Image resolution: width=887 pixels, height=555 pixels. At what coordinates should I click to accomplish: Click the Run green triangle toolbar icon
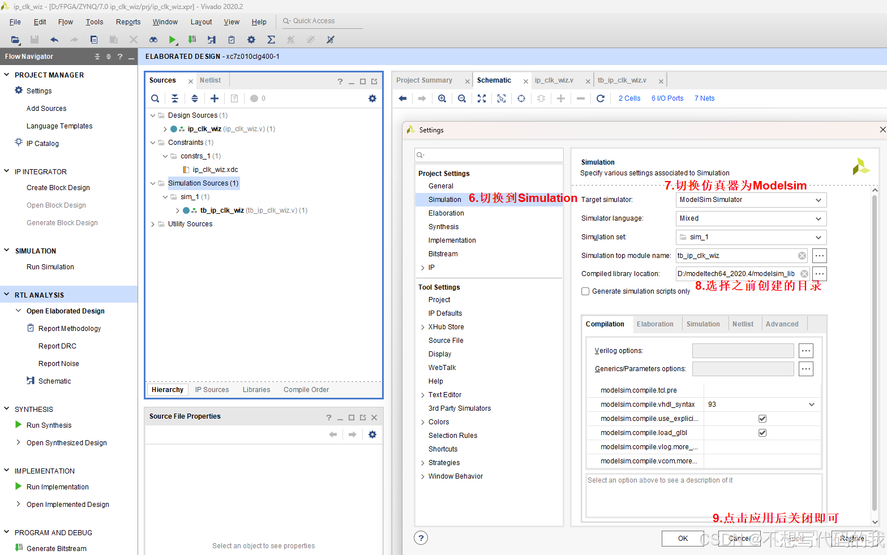click(172, 40)
